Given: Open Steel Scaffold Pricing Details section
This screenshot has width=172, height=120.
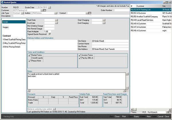Looking at the screenshot, I should click(x=14, y=39).
